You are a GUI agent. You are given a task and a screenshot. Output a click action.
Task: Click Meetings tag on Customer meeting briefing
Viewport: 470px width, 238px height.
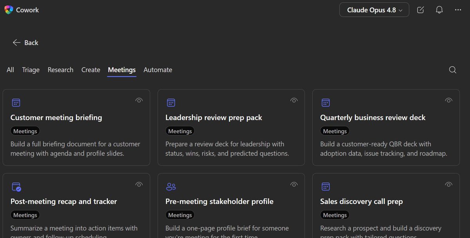coord(25,131)
